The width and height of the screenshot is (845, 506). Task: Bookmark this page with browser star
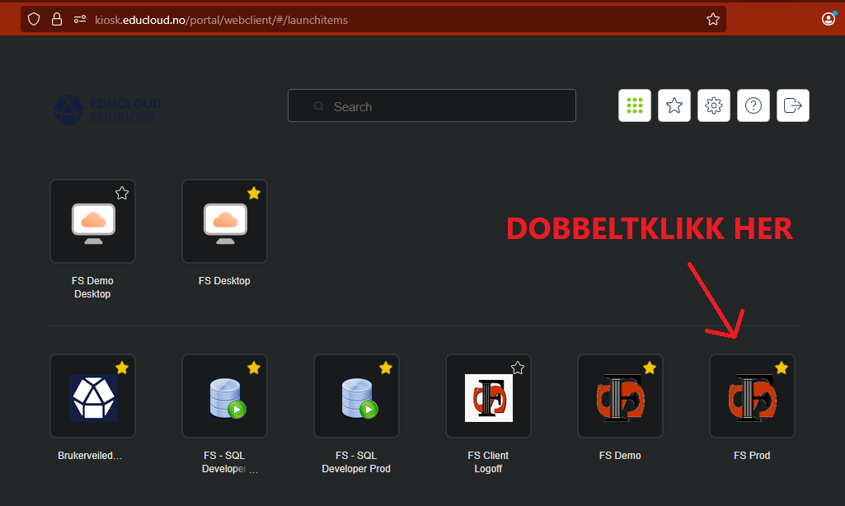tap(713, 19)
